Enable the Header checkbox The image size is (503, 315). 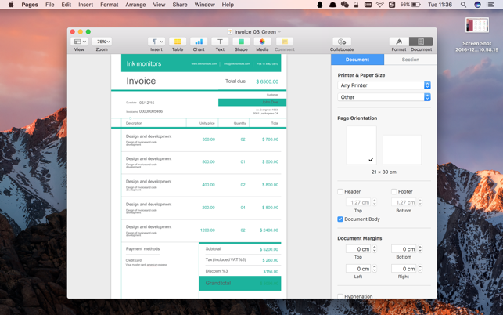pos(340,191)
